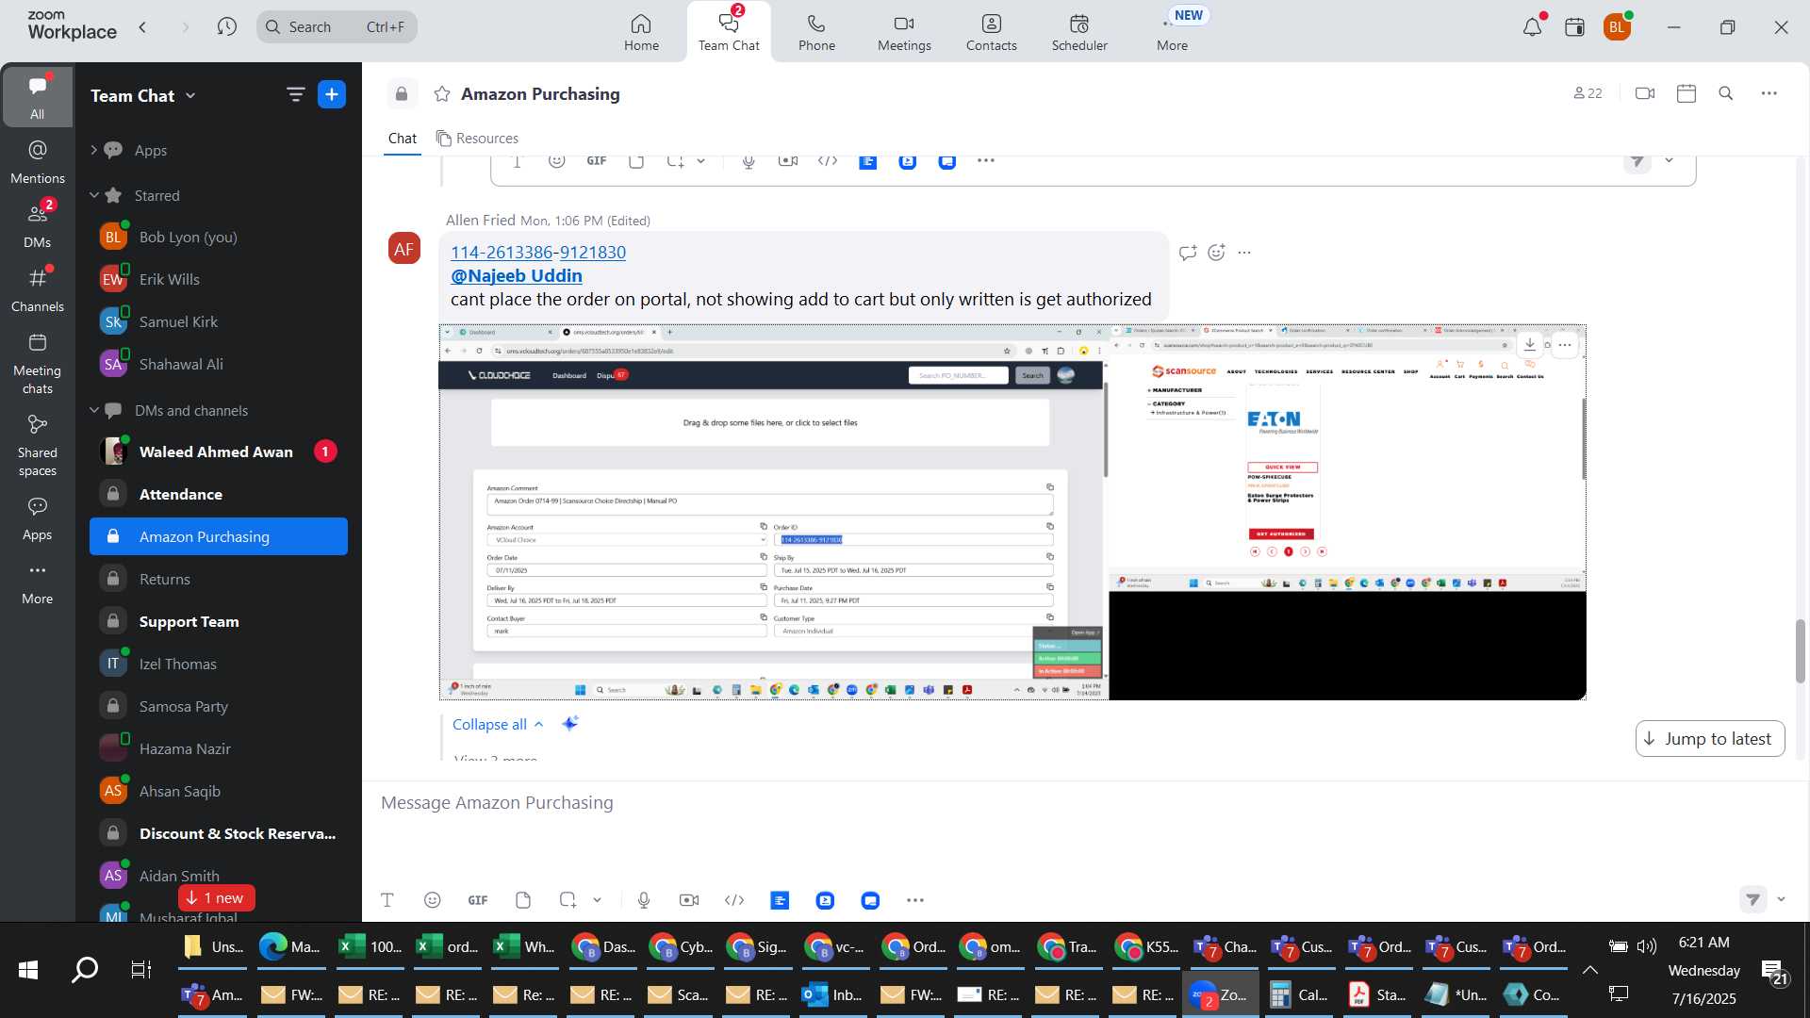Open the Meetings tab
1810x1018 pixels.
click(904, 31)
